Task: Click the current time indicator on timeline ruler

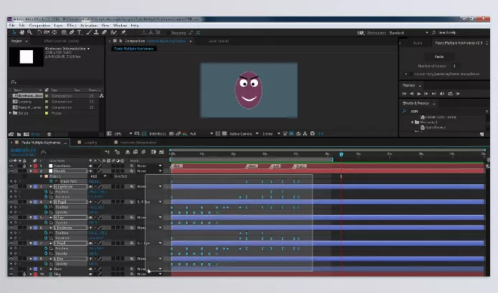Action: pos(341,154)
